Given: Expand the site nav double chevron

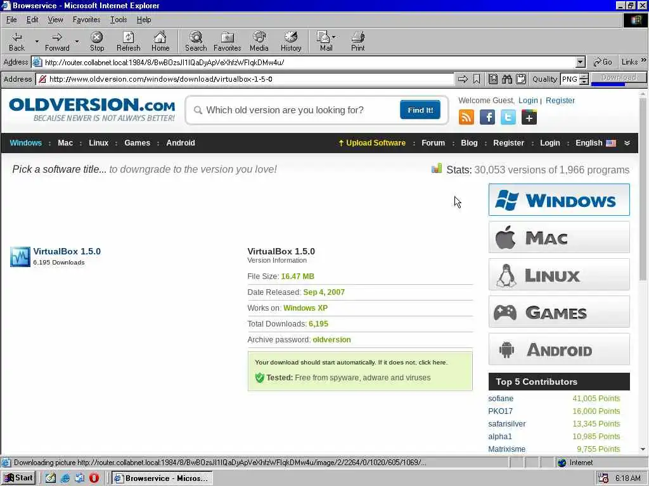Looking at the screenshot, I should coord(627,143).
